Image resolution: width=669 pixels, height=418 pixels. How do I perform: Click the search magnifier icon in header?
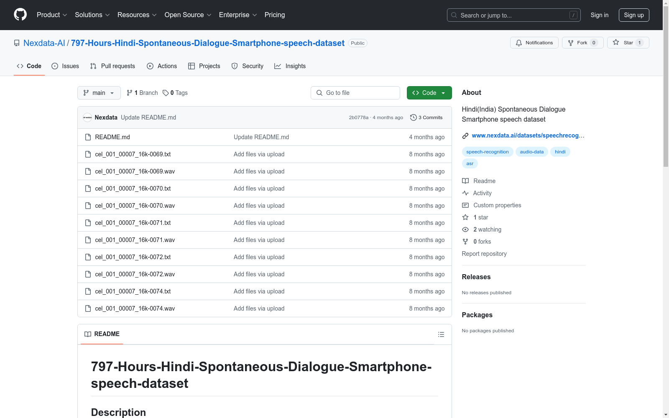[454, 15]
